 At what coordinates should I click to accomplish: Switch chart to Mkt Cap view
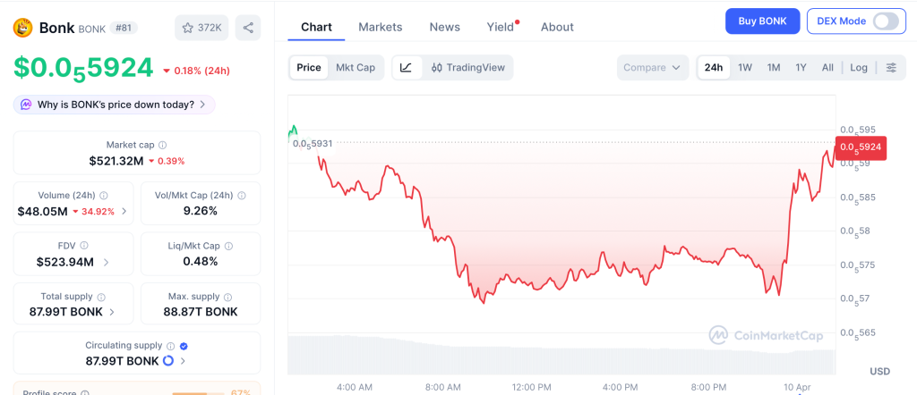[x=356, y=67]
